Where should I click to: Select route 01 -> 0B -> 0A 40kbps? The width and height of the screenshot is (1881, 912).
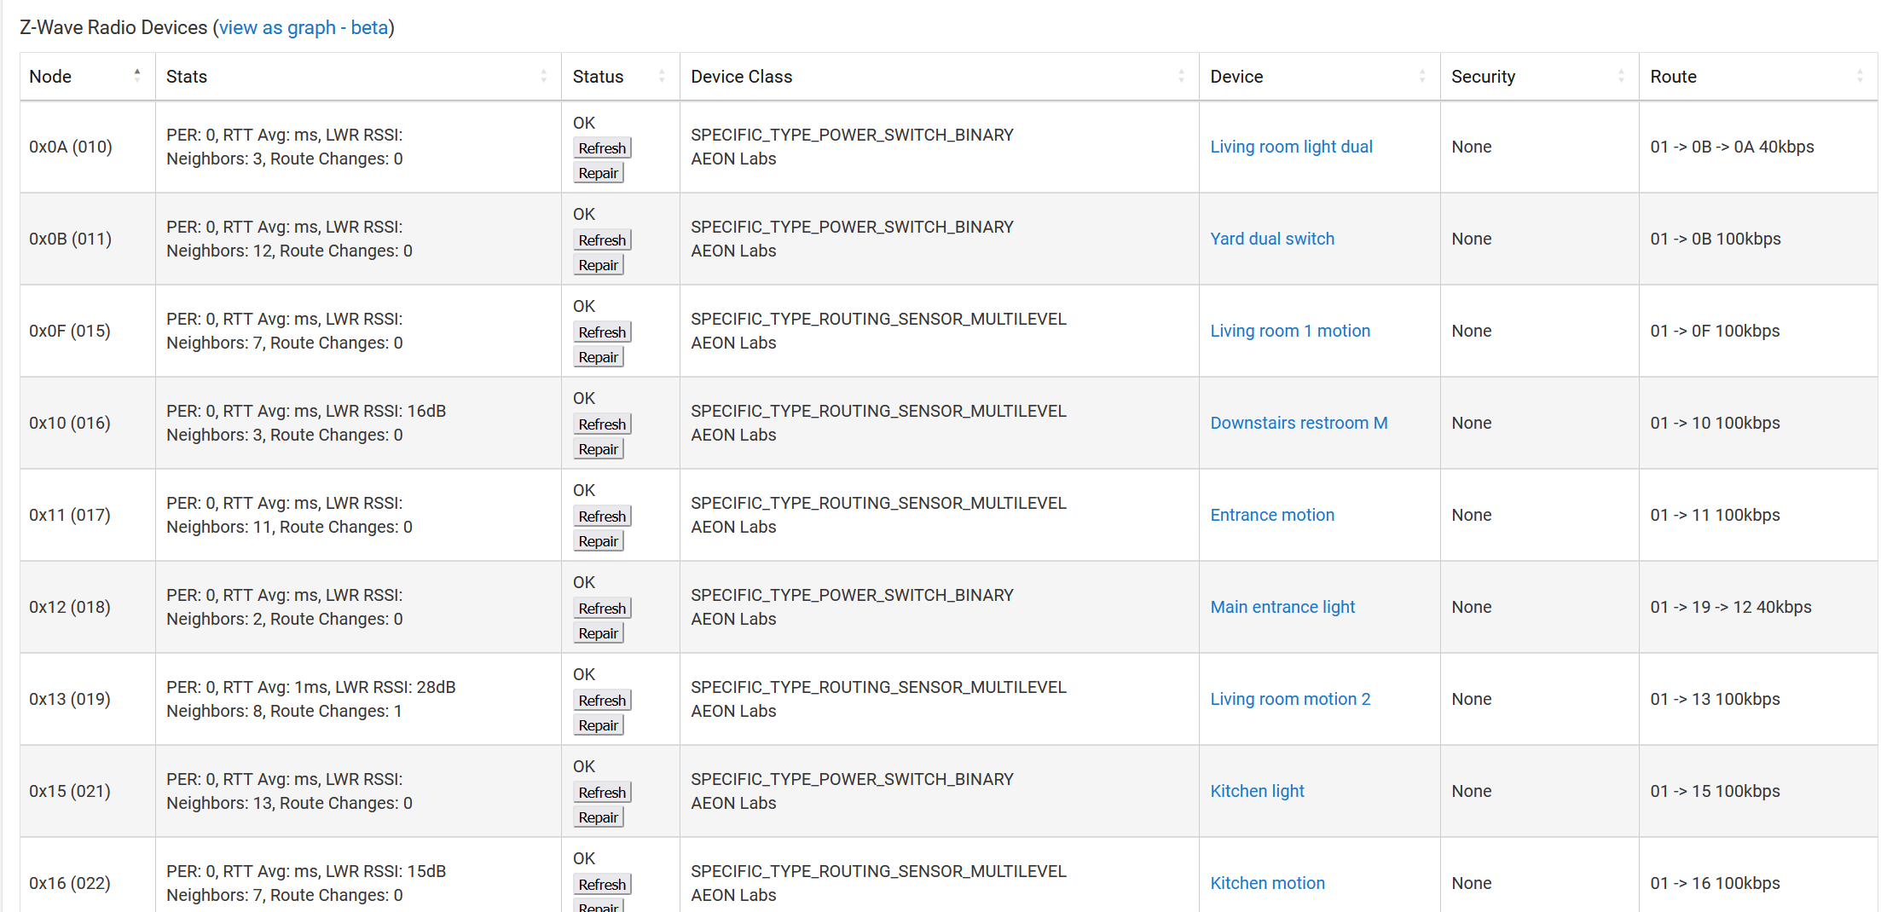[1732, 147]
